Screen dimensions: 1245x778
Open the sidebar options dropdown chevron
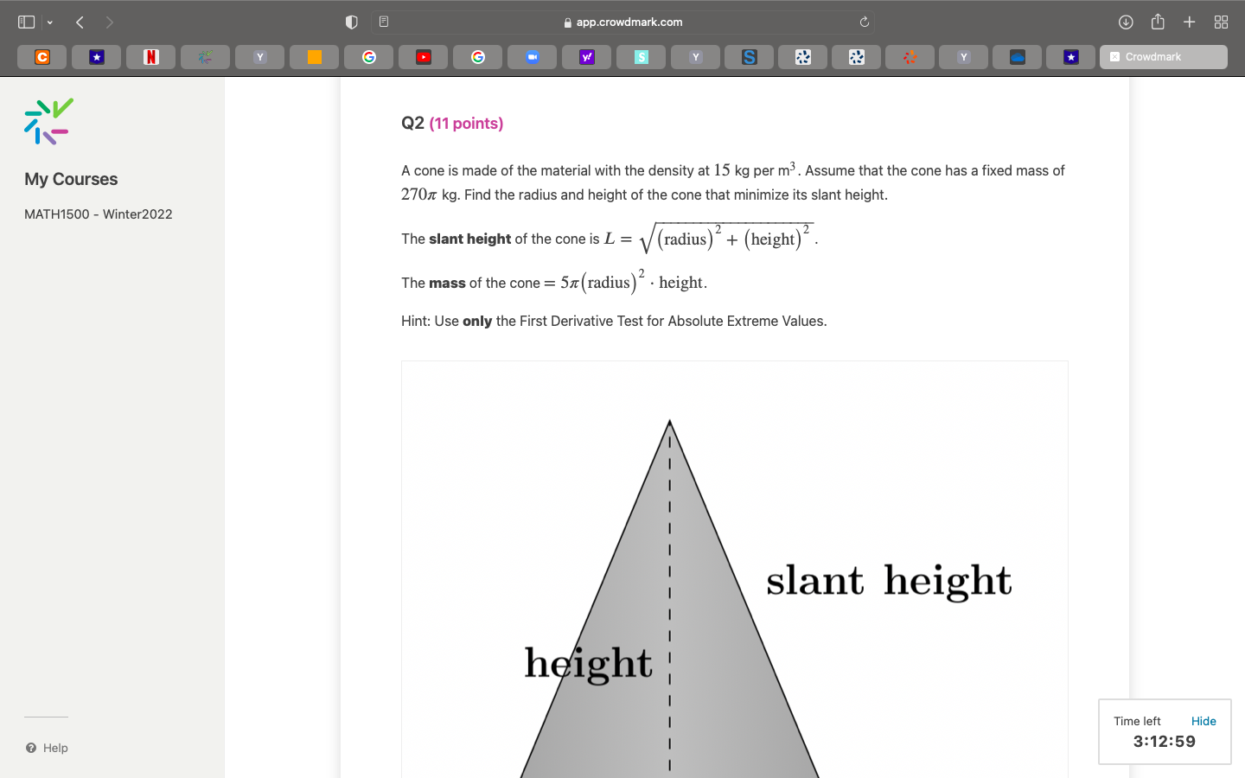coord(49,22)
